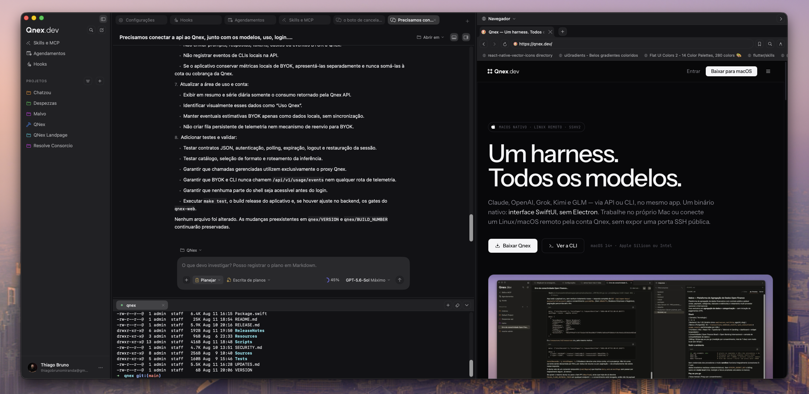Open 'Escrita de planos' dropdown
This screenshot has width=809, height=394.
[249, 280]
